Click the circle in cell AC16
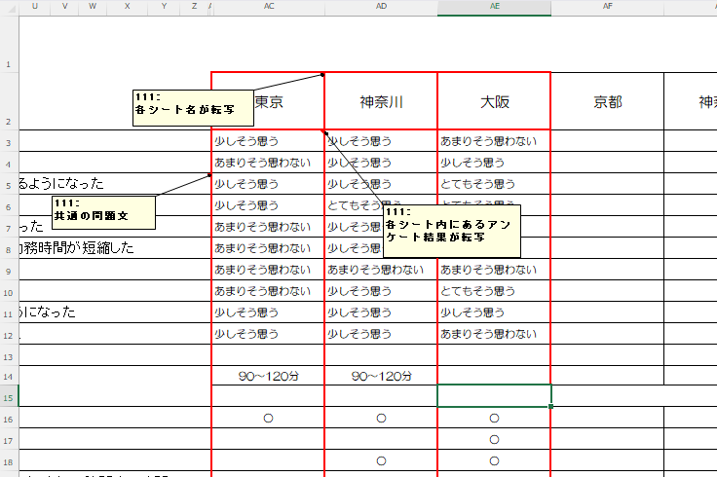Image resolution: width=717 pixels, height=477 pixels. [269, 418]
